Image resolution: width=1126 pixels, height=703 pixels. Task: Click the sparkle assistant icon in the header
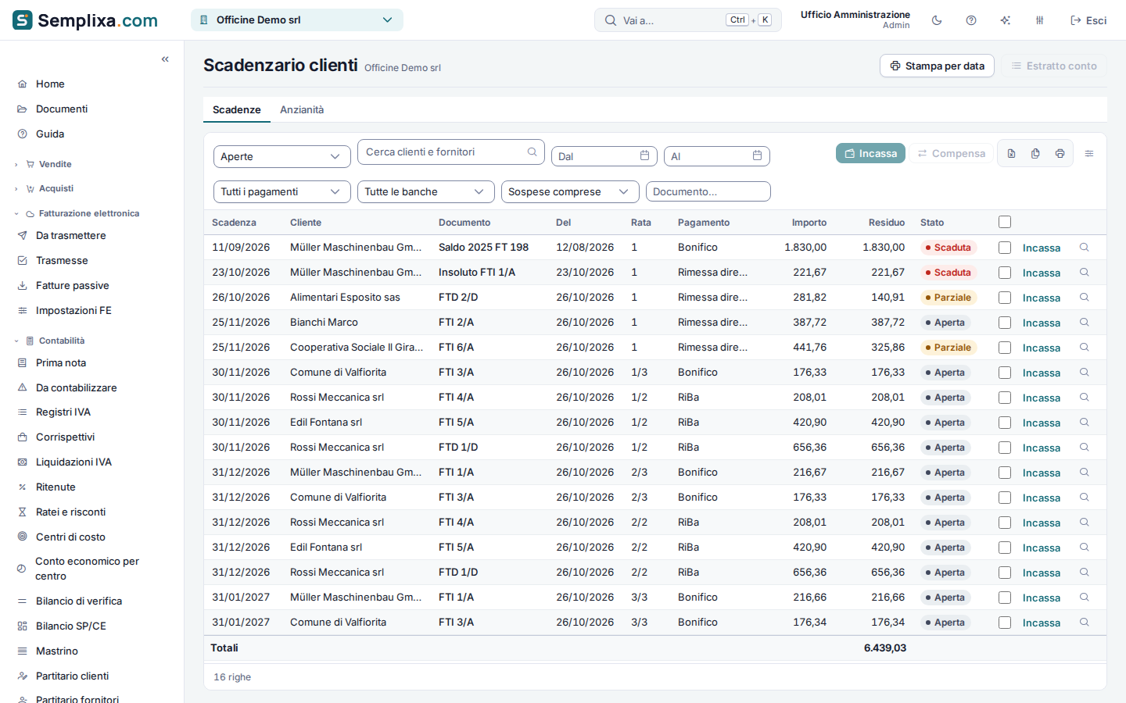[1006, 20]
